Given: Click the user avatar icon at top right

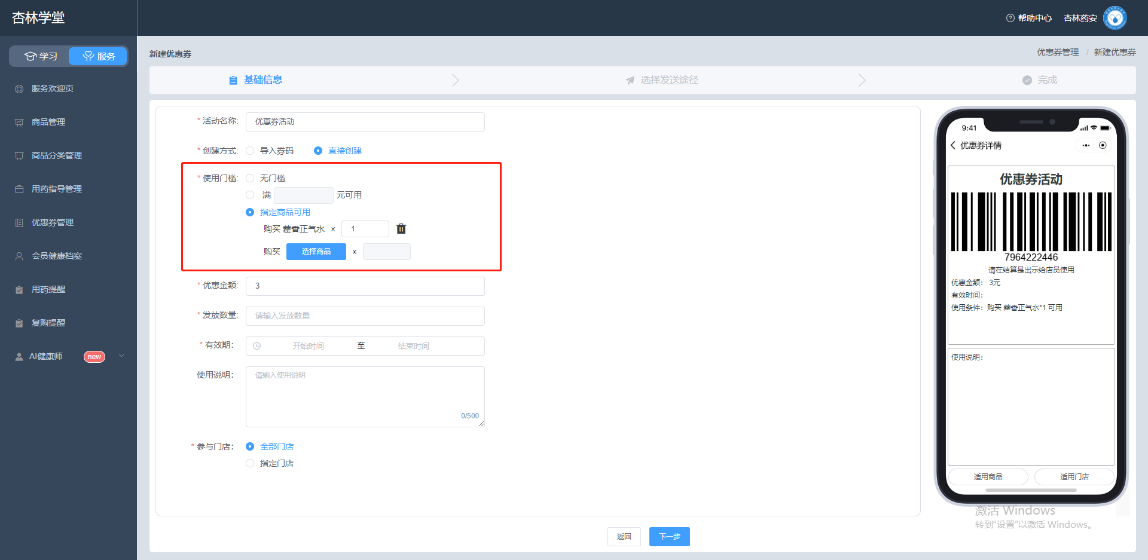Looking at the screenshot, I should pyautogui.click(x=1115, y=18).
